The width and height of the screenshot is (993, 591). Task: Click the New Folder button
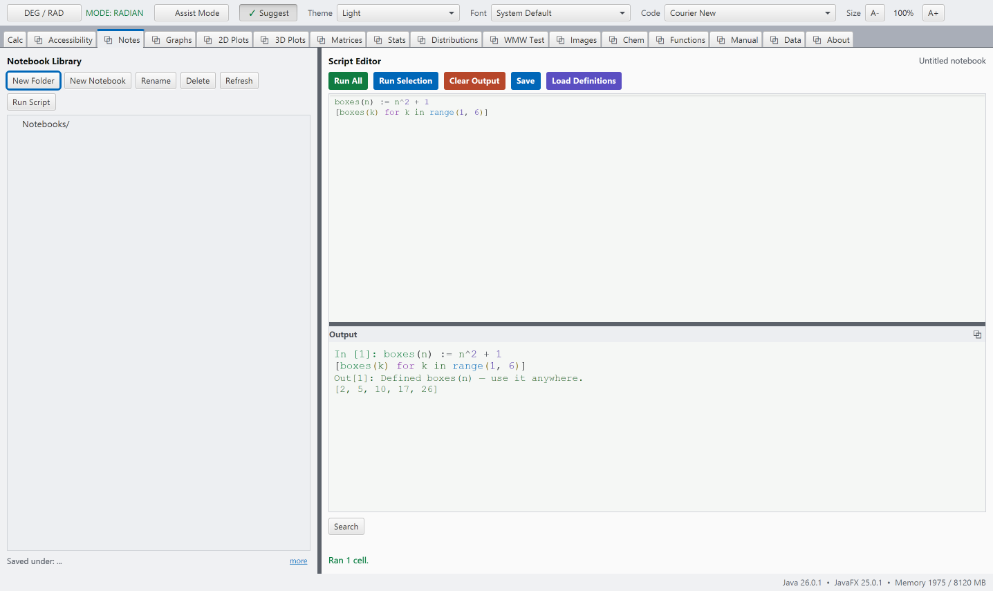pyautogui.click(x=33, y=81)
